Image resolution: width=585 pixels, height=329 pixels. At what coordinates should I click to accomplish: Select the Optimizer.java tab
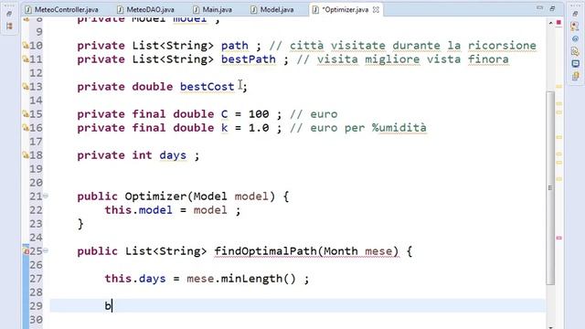(x=346, y=10)
